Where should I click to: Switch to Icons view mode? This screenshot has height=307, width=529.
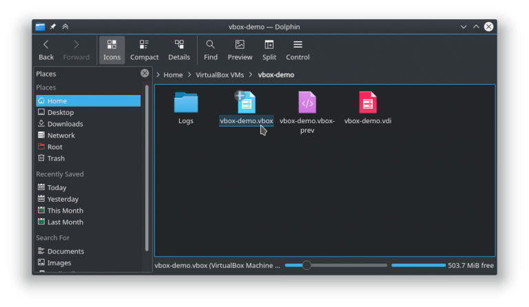[112, 50]
